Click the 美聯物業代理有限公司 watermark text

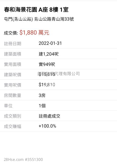tap(59, 74)
